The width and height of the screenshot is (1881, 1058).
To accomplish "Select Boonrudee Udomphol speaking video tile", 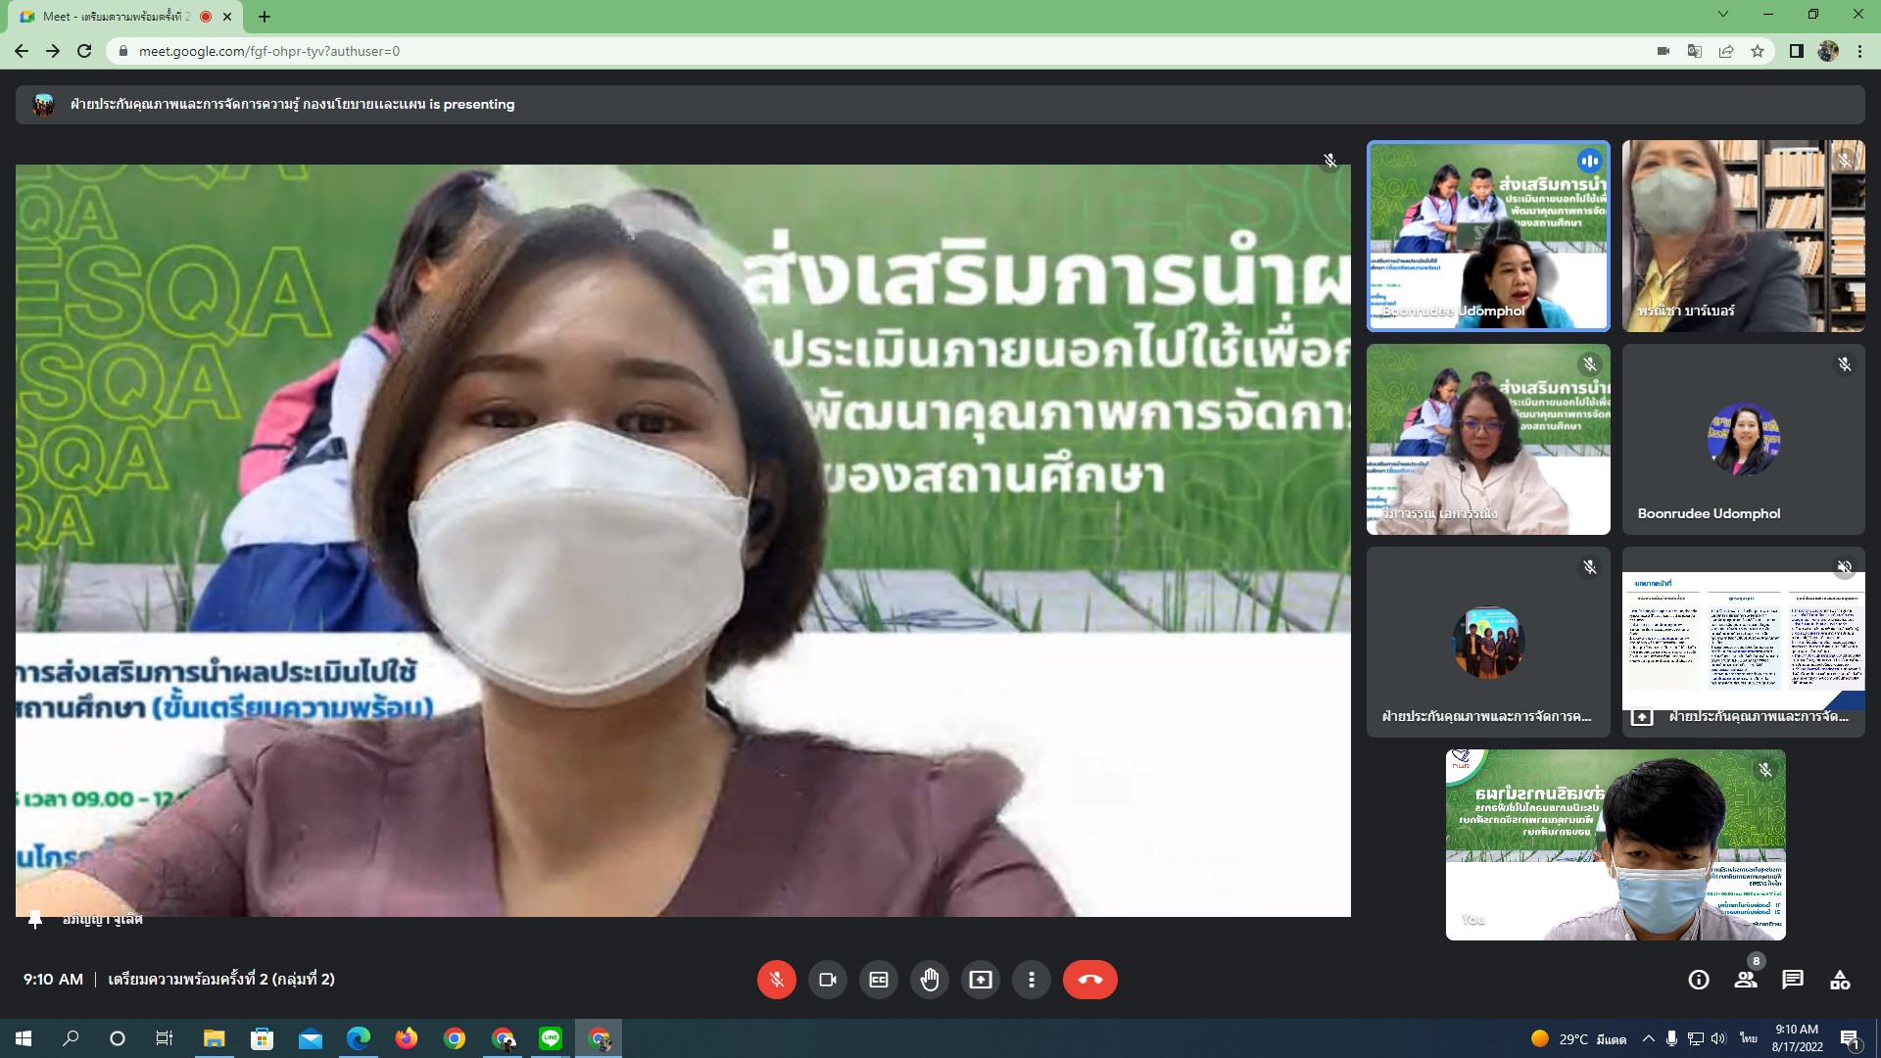I will coord(1487,235).
